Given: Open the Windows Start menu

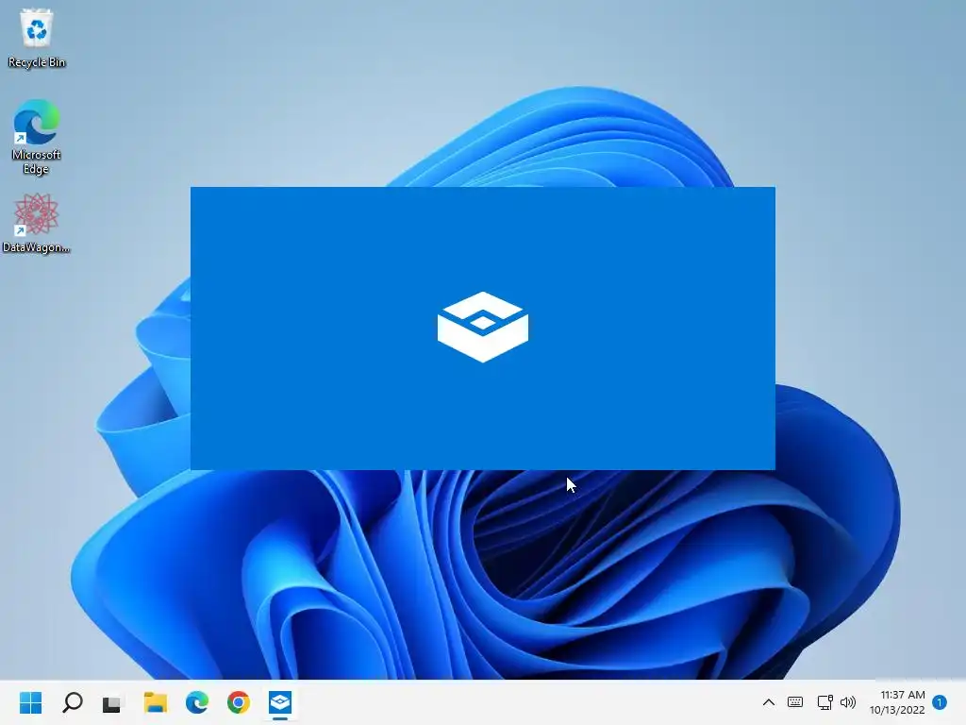Looking at the screenshot, I should pos(31,702).
